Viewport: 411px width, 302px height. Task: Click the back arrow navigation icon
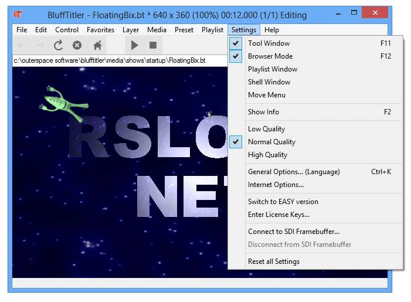click(x=22, y=46)
